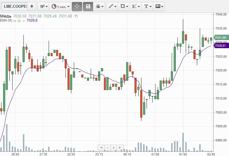Remove the EMA (9) indicator
Viewport: 229px width, 156px height.
coord(23,21)
